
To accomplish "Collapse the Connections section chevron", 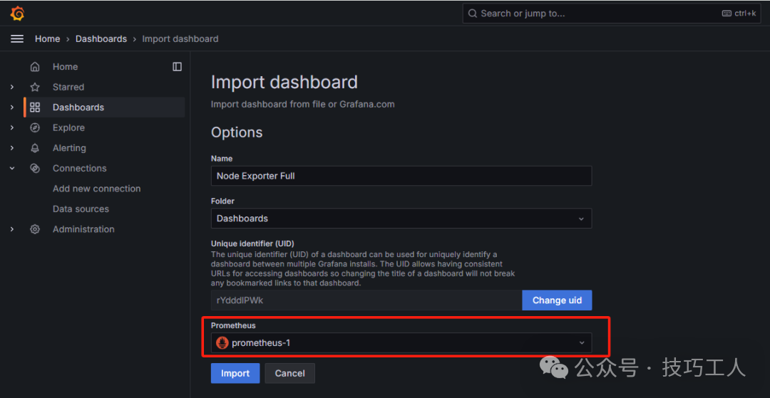I will 12,169.
